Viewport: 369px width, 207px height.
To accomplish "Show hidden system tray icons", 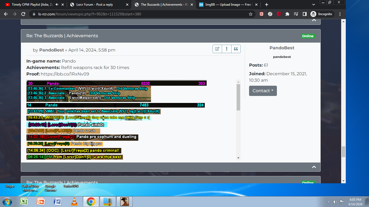I will click(x=328, y=202).
